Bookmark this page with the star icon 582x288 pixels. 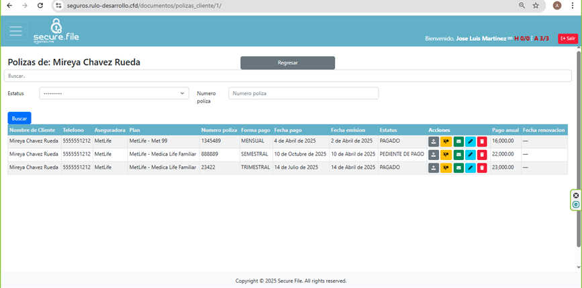click(536, 5)
